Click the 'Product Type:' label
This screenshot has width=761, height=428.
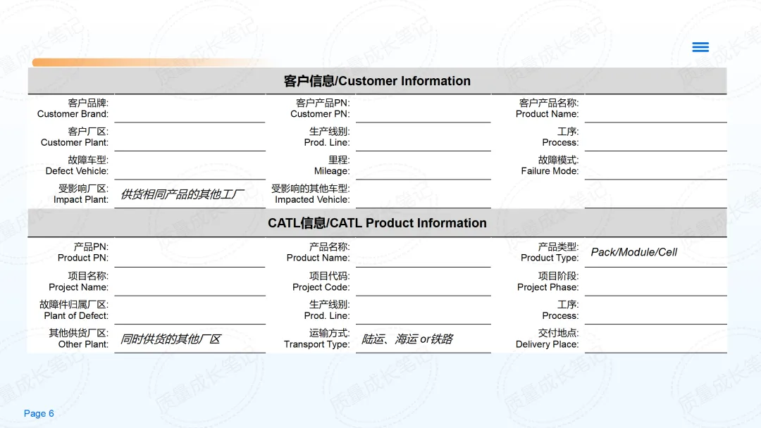(x=550, y=258)
